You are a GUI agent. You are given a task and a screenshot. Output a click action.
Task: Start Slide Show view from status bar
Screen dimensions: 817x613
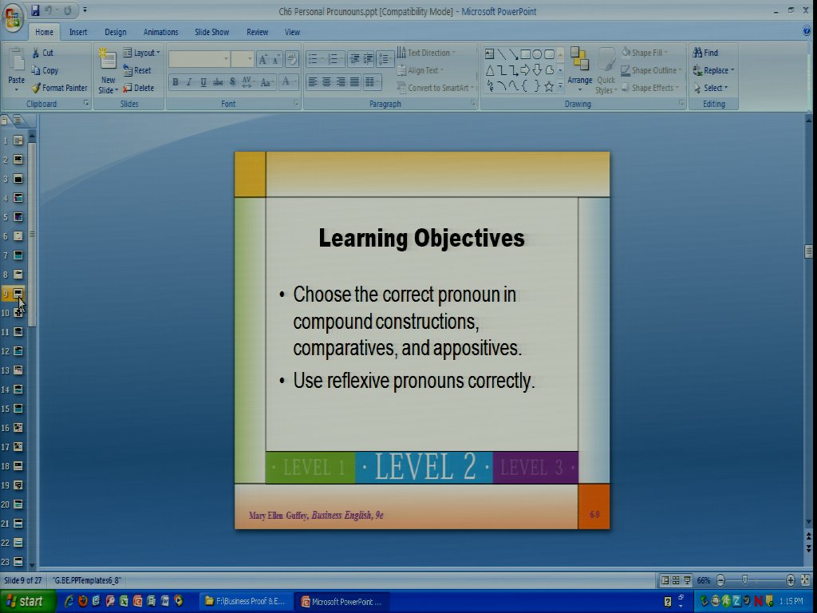[687, 580]
